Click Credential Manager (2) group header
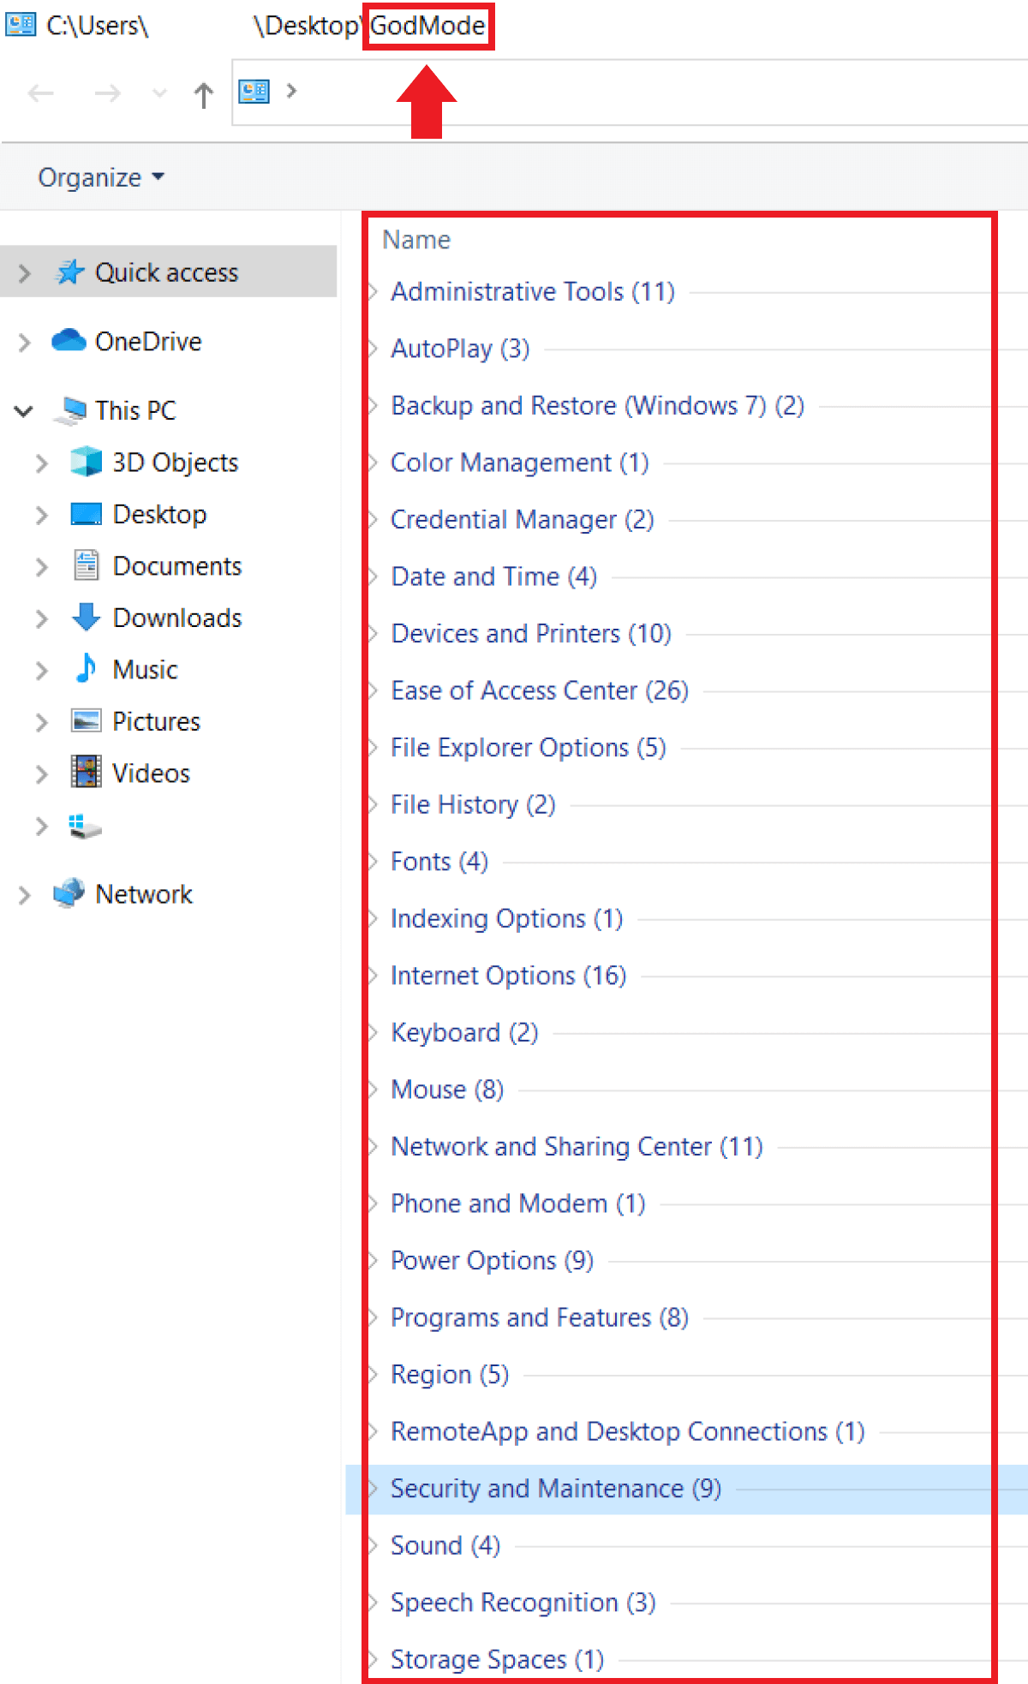 [523, 520]
